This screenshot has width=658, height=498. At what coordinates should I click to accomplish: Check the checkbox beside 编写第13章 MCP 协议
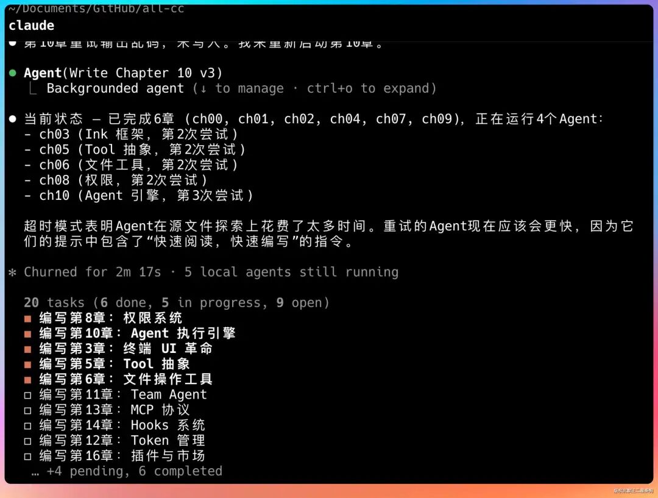26,409
